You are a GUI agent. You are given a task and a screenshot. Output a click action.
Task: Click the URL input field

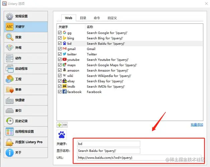click(x=139, y=158)
